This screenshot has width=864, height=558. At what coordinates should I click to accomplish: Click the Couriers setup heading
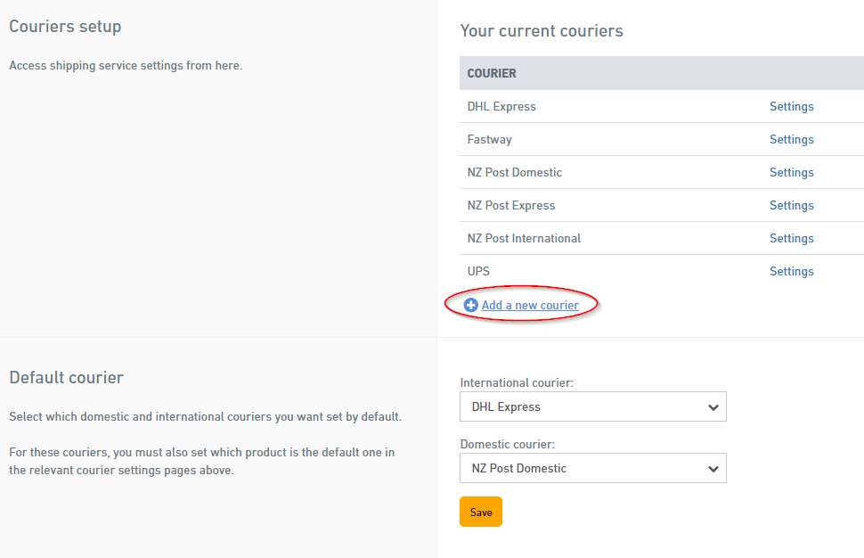pyautogui.click(x=65, y=26)
